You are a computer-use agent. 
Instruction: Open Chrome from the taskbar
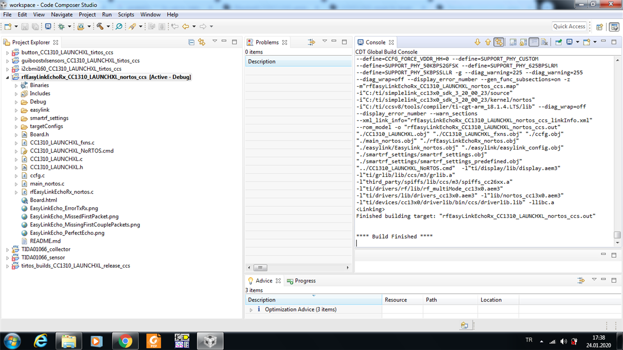(125, 341)
